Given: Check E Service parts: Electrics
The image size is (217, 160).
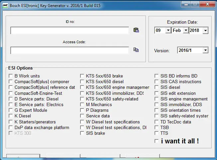Looking at the screenshot, I should [11, 104].
